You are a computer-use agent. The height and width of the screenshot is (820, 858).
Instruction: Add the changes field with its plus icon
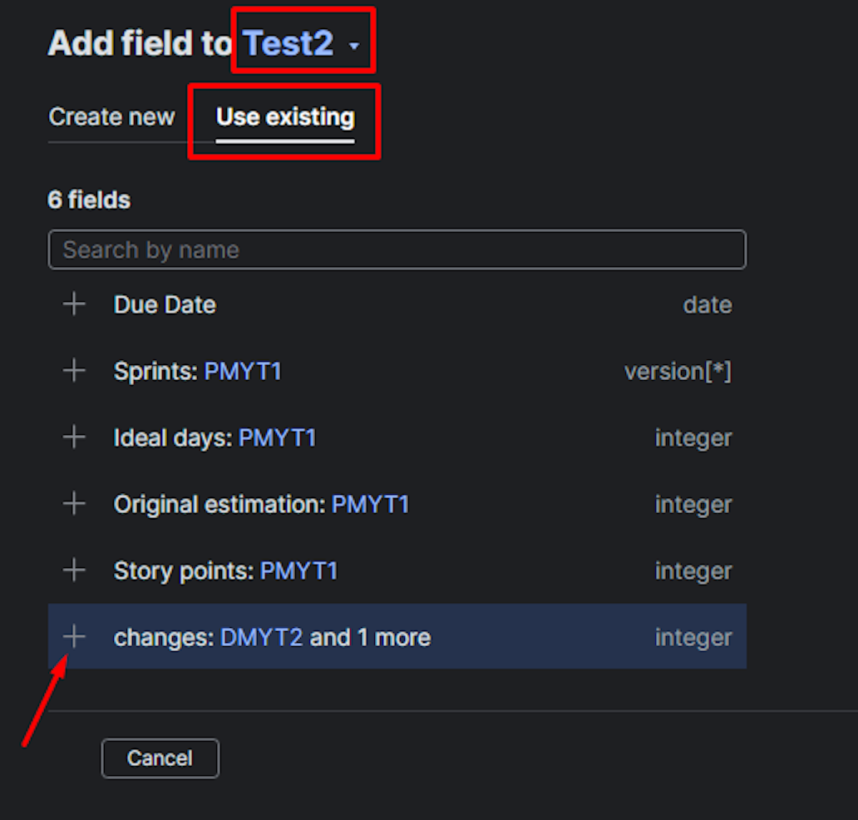[74, 637]
